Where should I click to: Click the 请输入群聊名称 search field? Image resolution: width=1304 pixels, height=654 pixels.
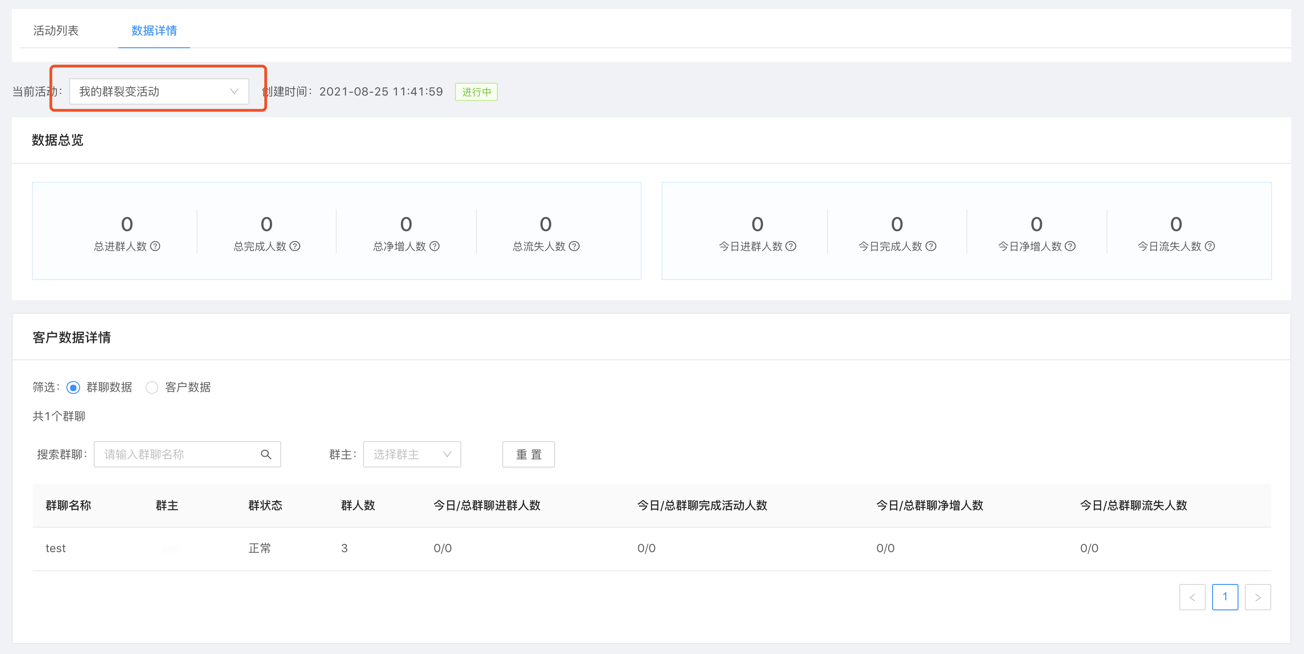point(177,454)
